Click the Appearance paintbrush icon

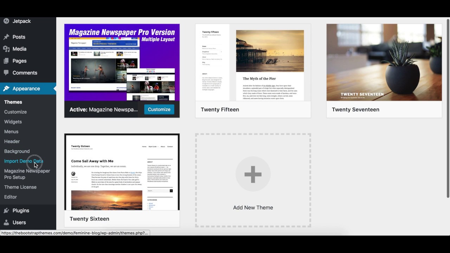(x=6, y=89)
